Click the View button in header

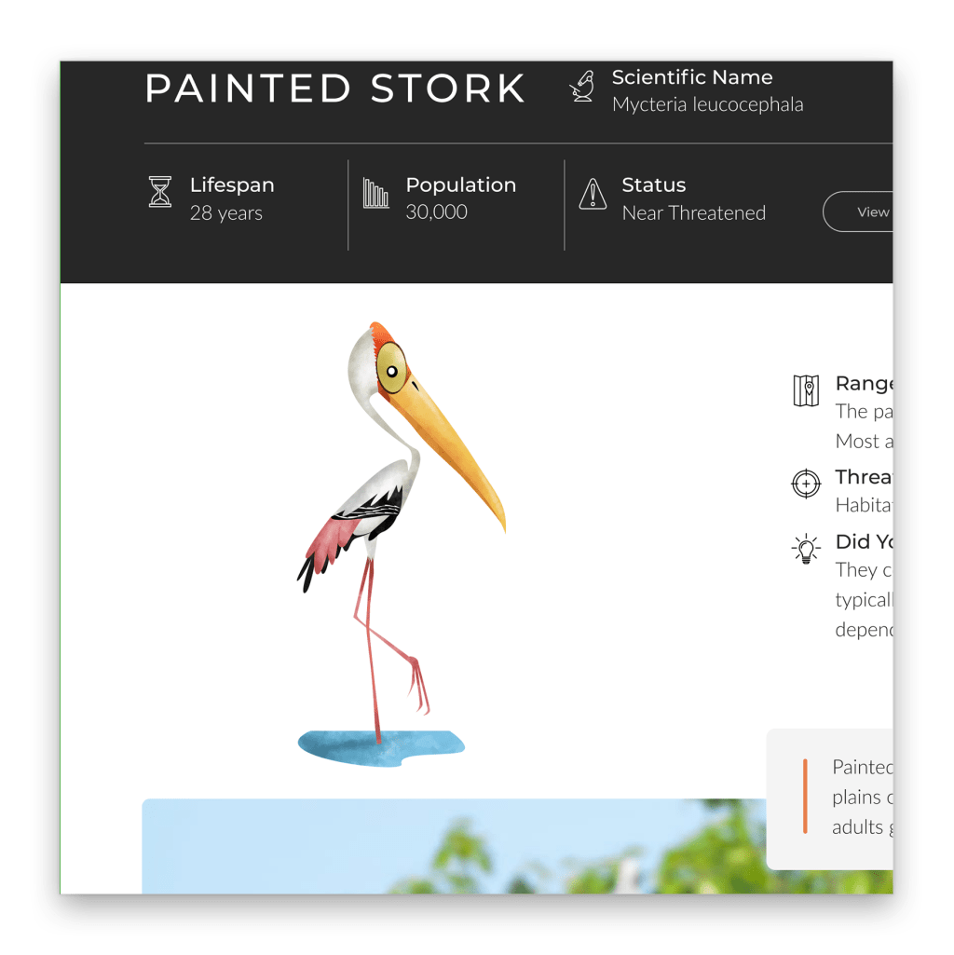pyautogui.click(x=858, y=211)
